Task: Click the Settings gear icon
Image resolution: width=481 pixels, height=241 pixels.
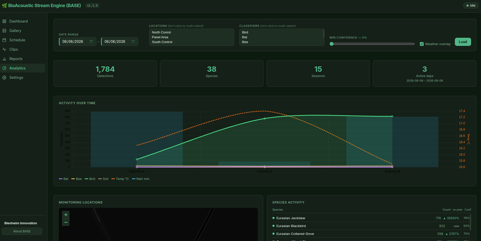Action: pyautogui.click(x=4, y=78)
